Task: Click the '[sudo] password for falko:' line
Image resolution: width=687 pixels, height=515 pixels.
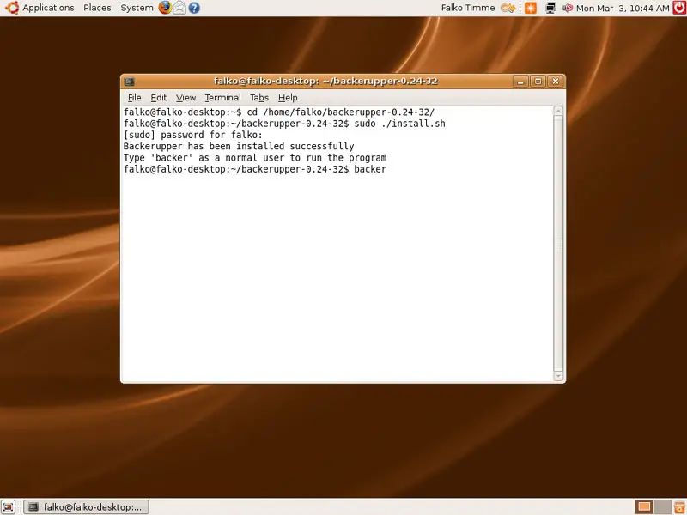Action: pyautogui.click(x=193, y=135)
